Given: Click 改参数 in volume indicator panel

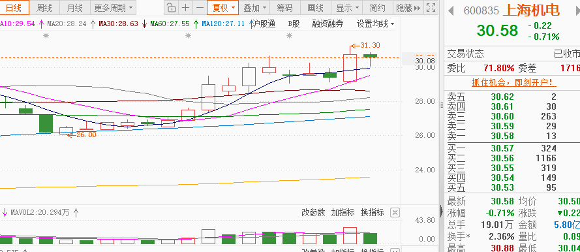Looking at the screenshot, I should (313, 212).
